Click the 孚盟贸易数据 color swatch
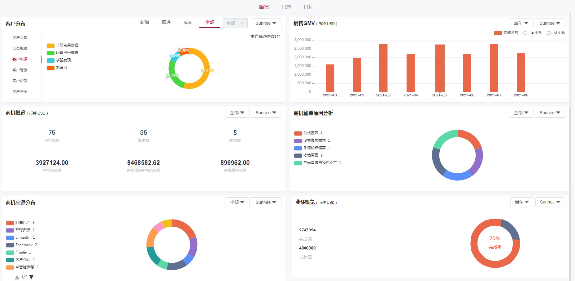575x281 pixels. [x=50, y=45]
